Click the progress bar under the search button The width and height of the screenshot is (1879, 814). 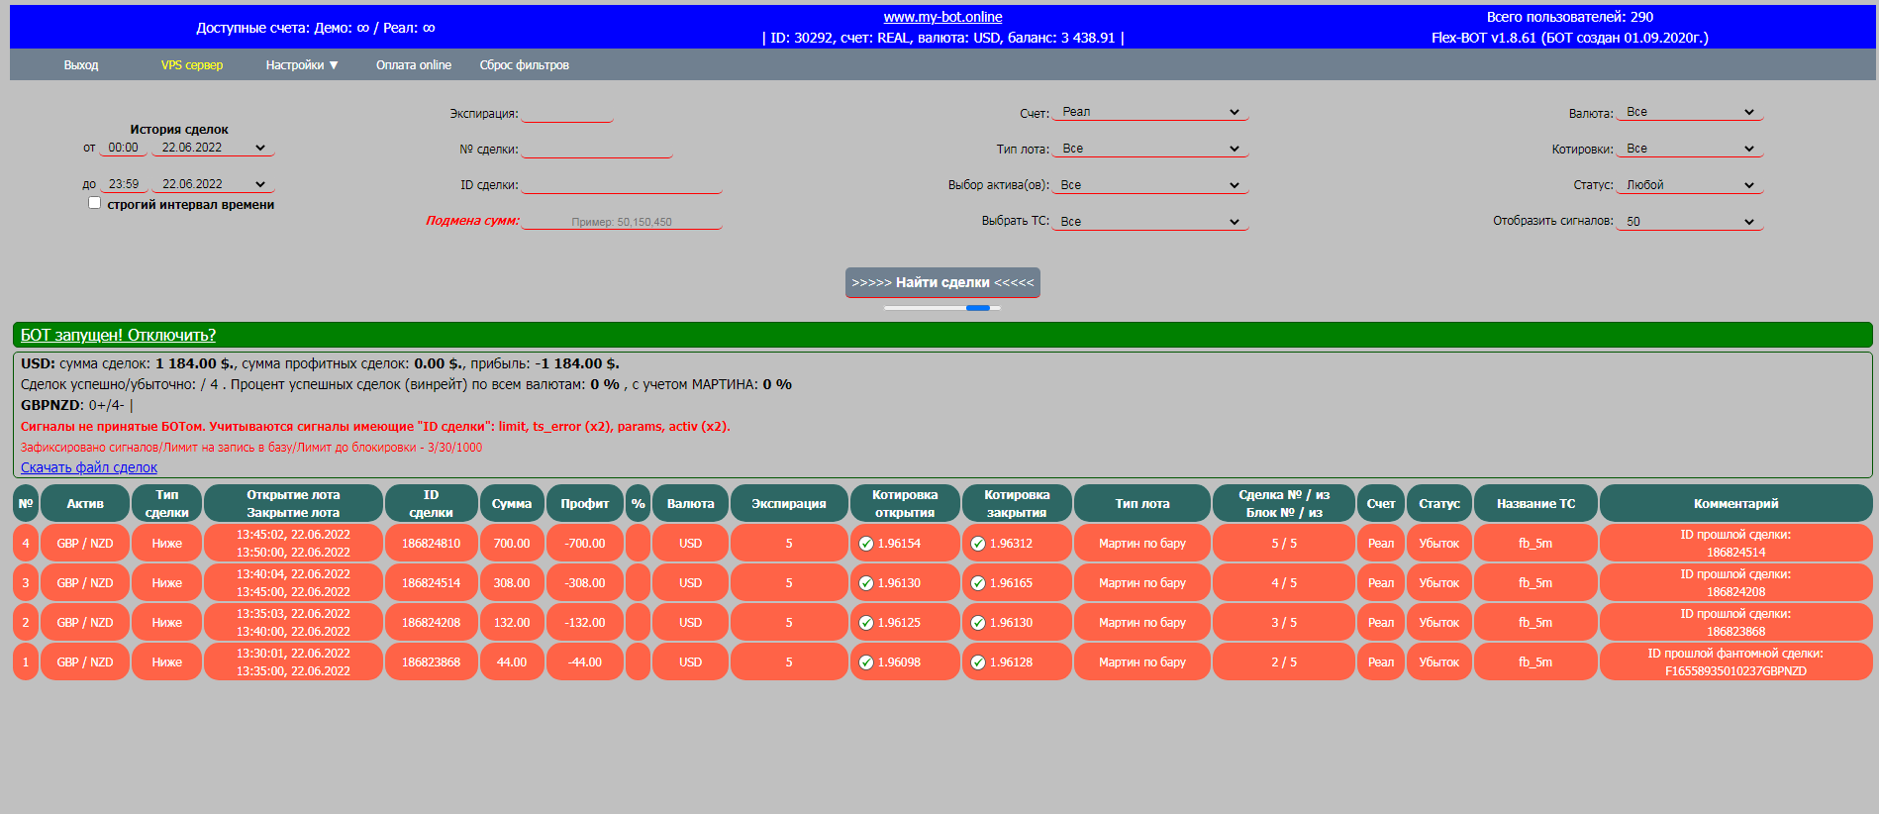pyautogui.click(x=942, y=308)
